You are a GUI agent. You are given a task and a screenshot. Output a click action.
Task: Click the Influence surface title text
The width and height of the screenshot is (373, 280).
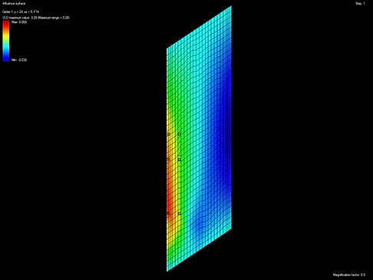tap(14, 4)
